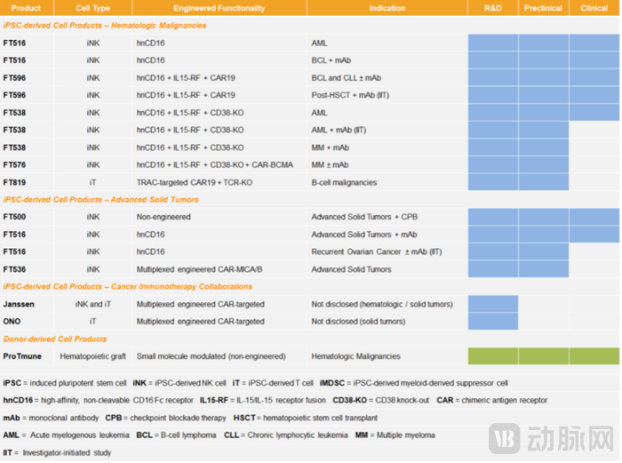Click the green ProTmune Clinical stage bar
The width and height of the screenshot is (622, 463).
click(594, 355)
